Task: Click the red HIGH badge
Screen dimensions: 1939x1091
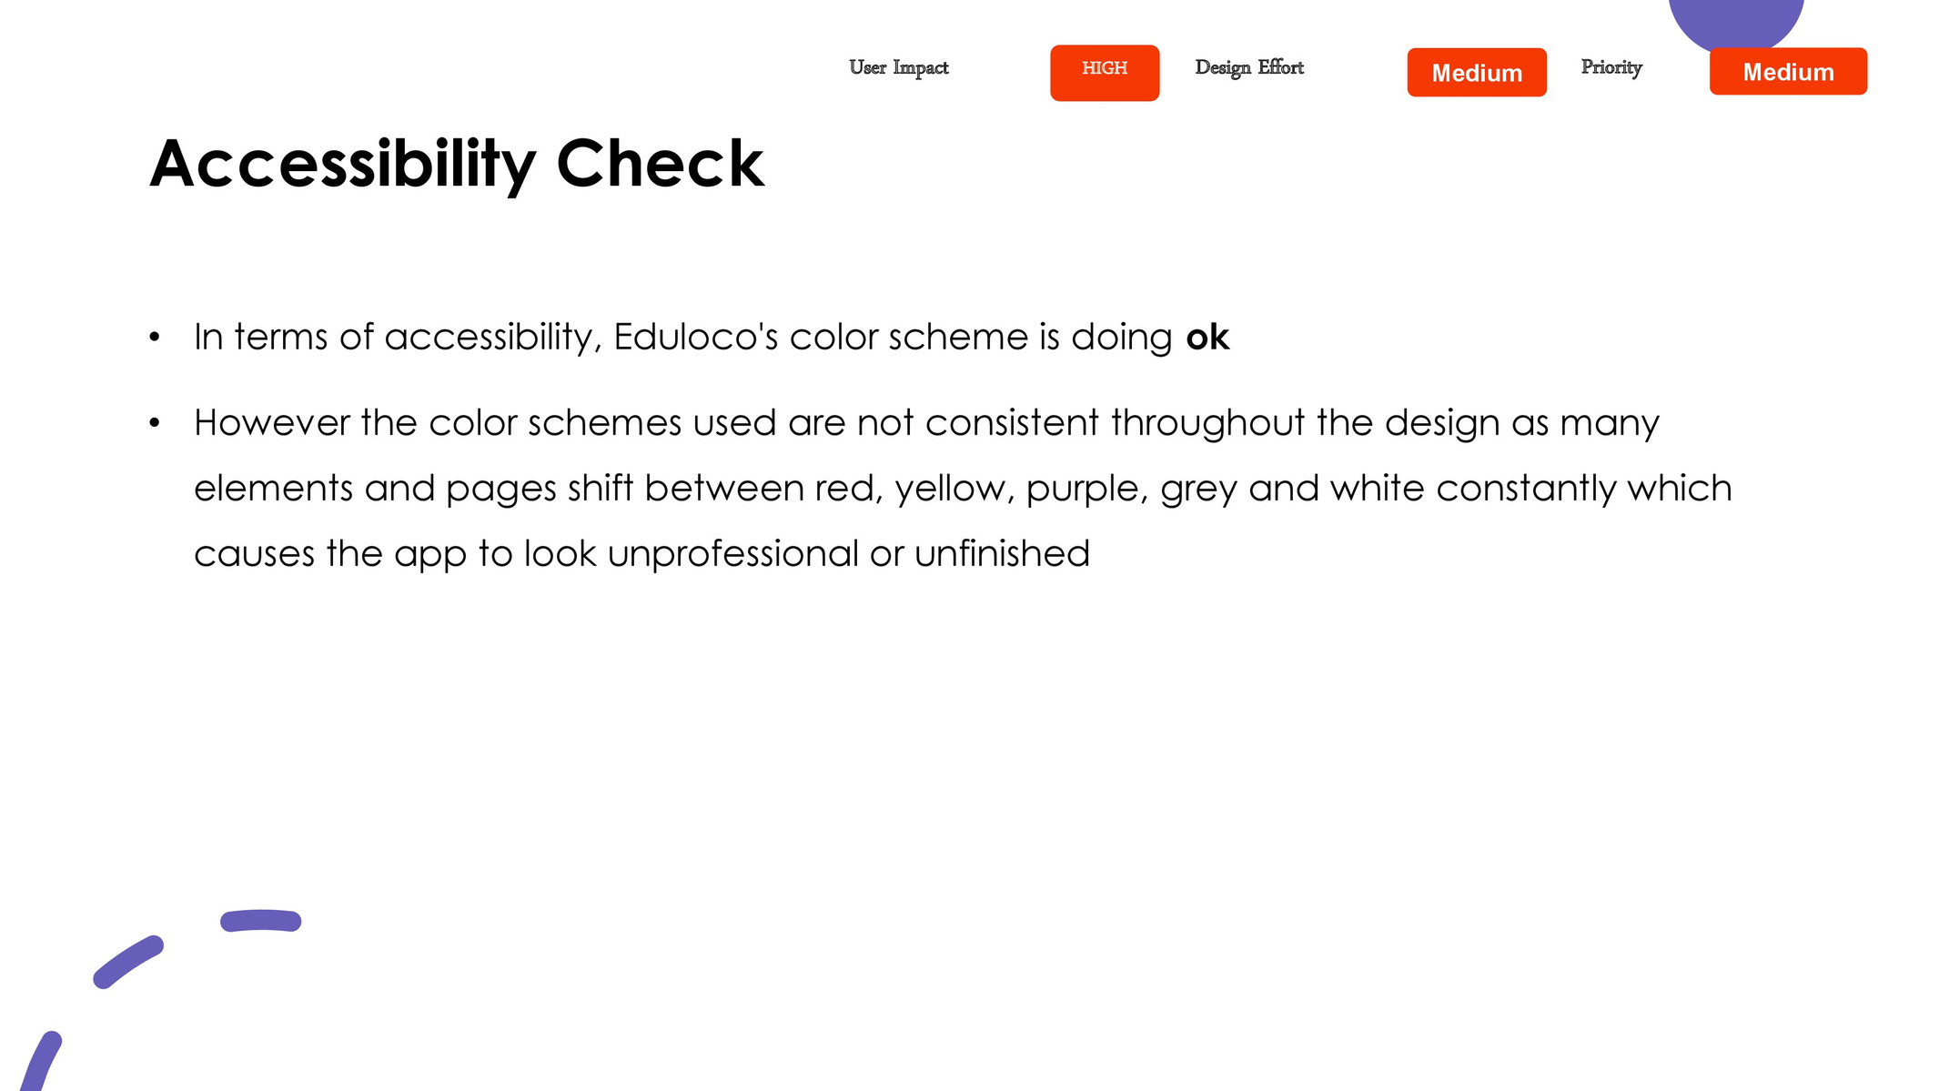Action: (1105, 73)
